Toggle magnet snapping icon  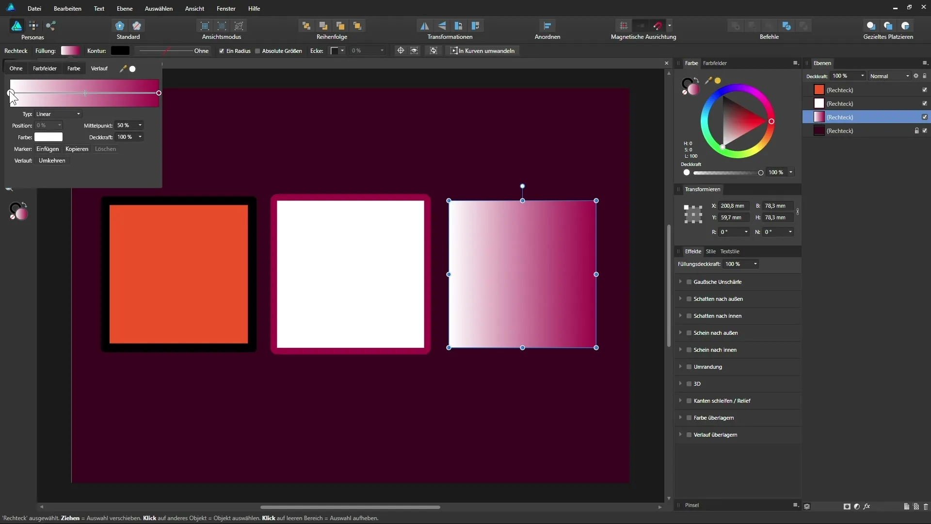658,26
